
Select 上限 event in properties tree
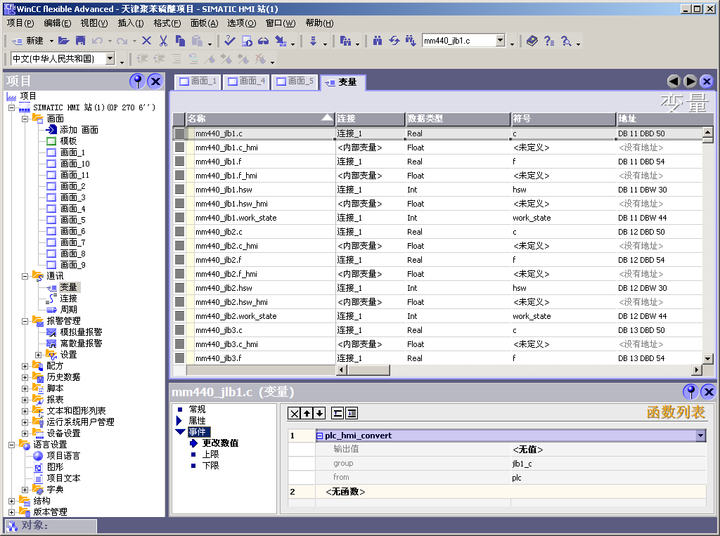[210, 455]
